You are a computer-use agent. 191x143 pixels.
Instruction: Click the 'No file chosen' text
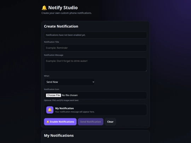pos(70,95)
